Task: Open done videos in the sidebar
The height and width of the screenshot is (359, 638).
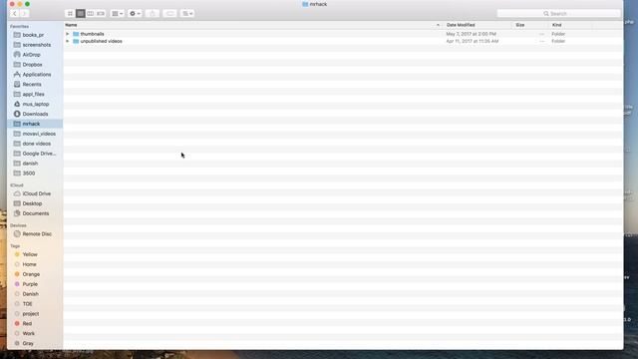Action: (x=35, y=144)
